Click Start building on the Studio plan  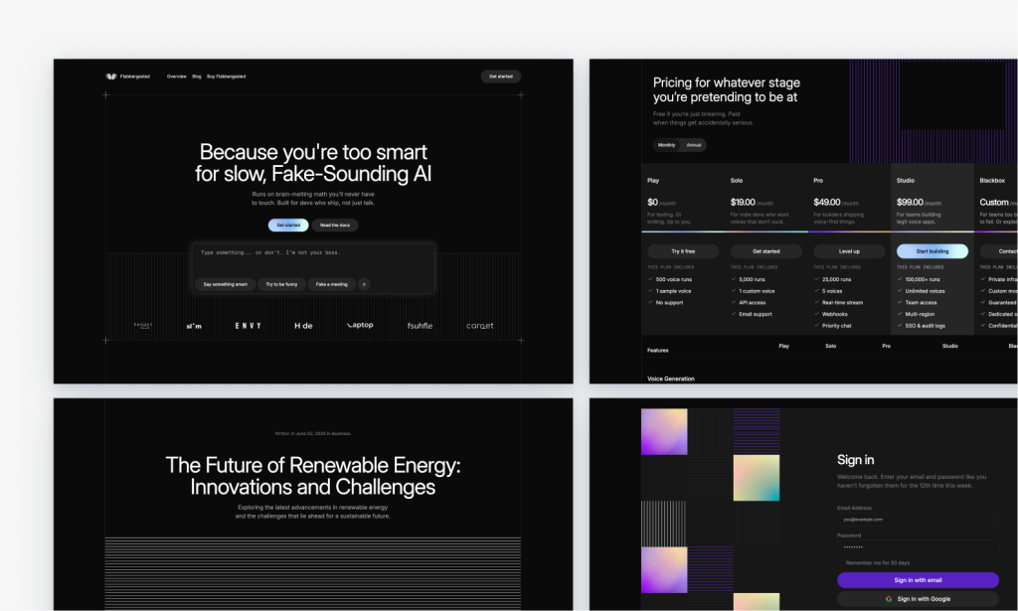point(933,250)
